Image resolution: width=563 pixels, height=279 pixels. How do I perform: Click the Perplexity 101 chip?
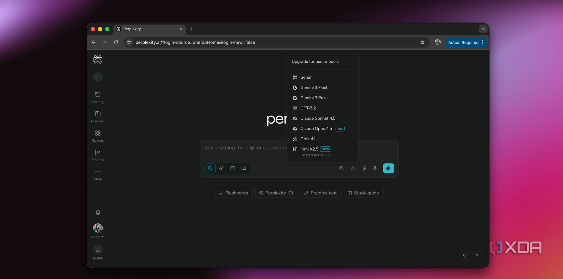click(276, 193)
